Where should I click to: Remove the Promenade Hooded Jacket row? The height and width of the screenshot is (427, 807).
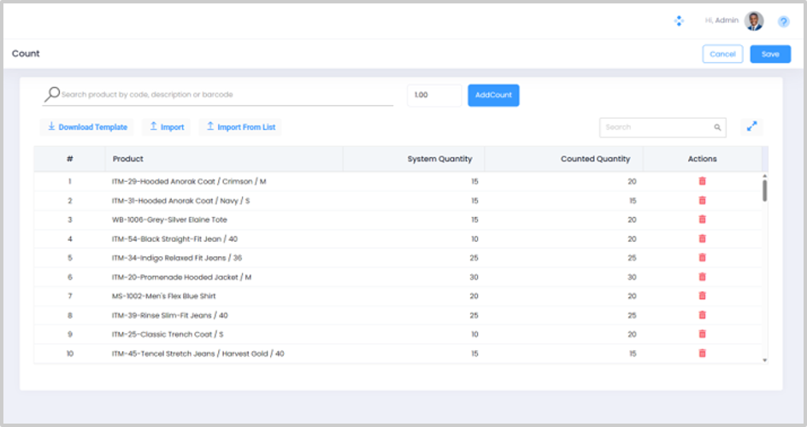tap(702, 277)
